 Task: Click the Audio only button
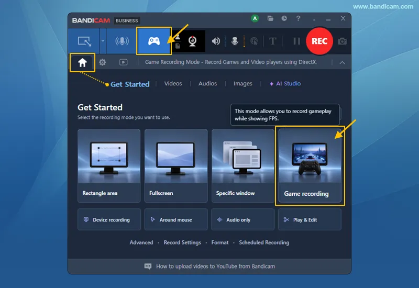click(x=242, y=219)
